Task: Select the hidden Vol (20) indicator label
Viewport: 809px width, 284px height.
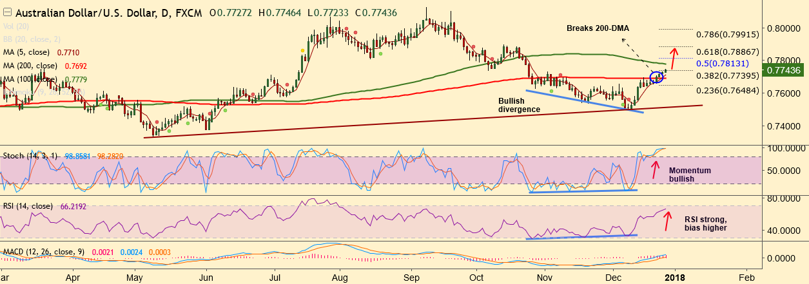Action: [x=17, y=28]
